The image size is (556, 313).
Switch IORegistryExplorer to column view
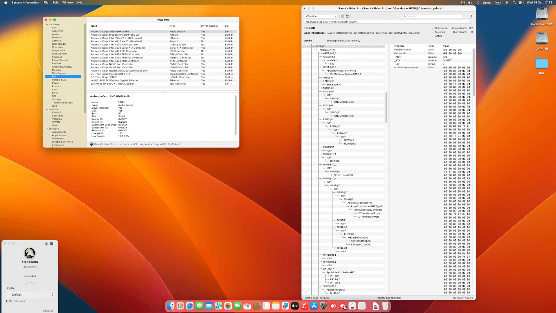click(348, 16)
